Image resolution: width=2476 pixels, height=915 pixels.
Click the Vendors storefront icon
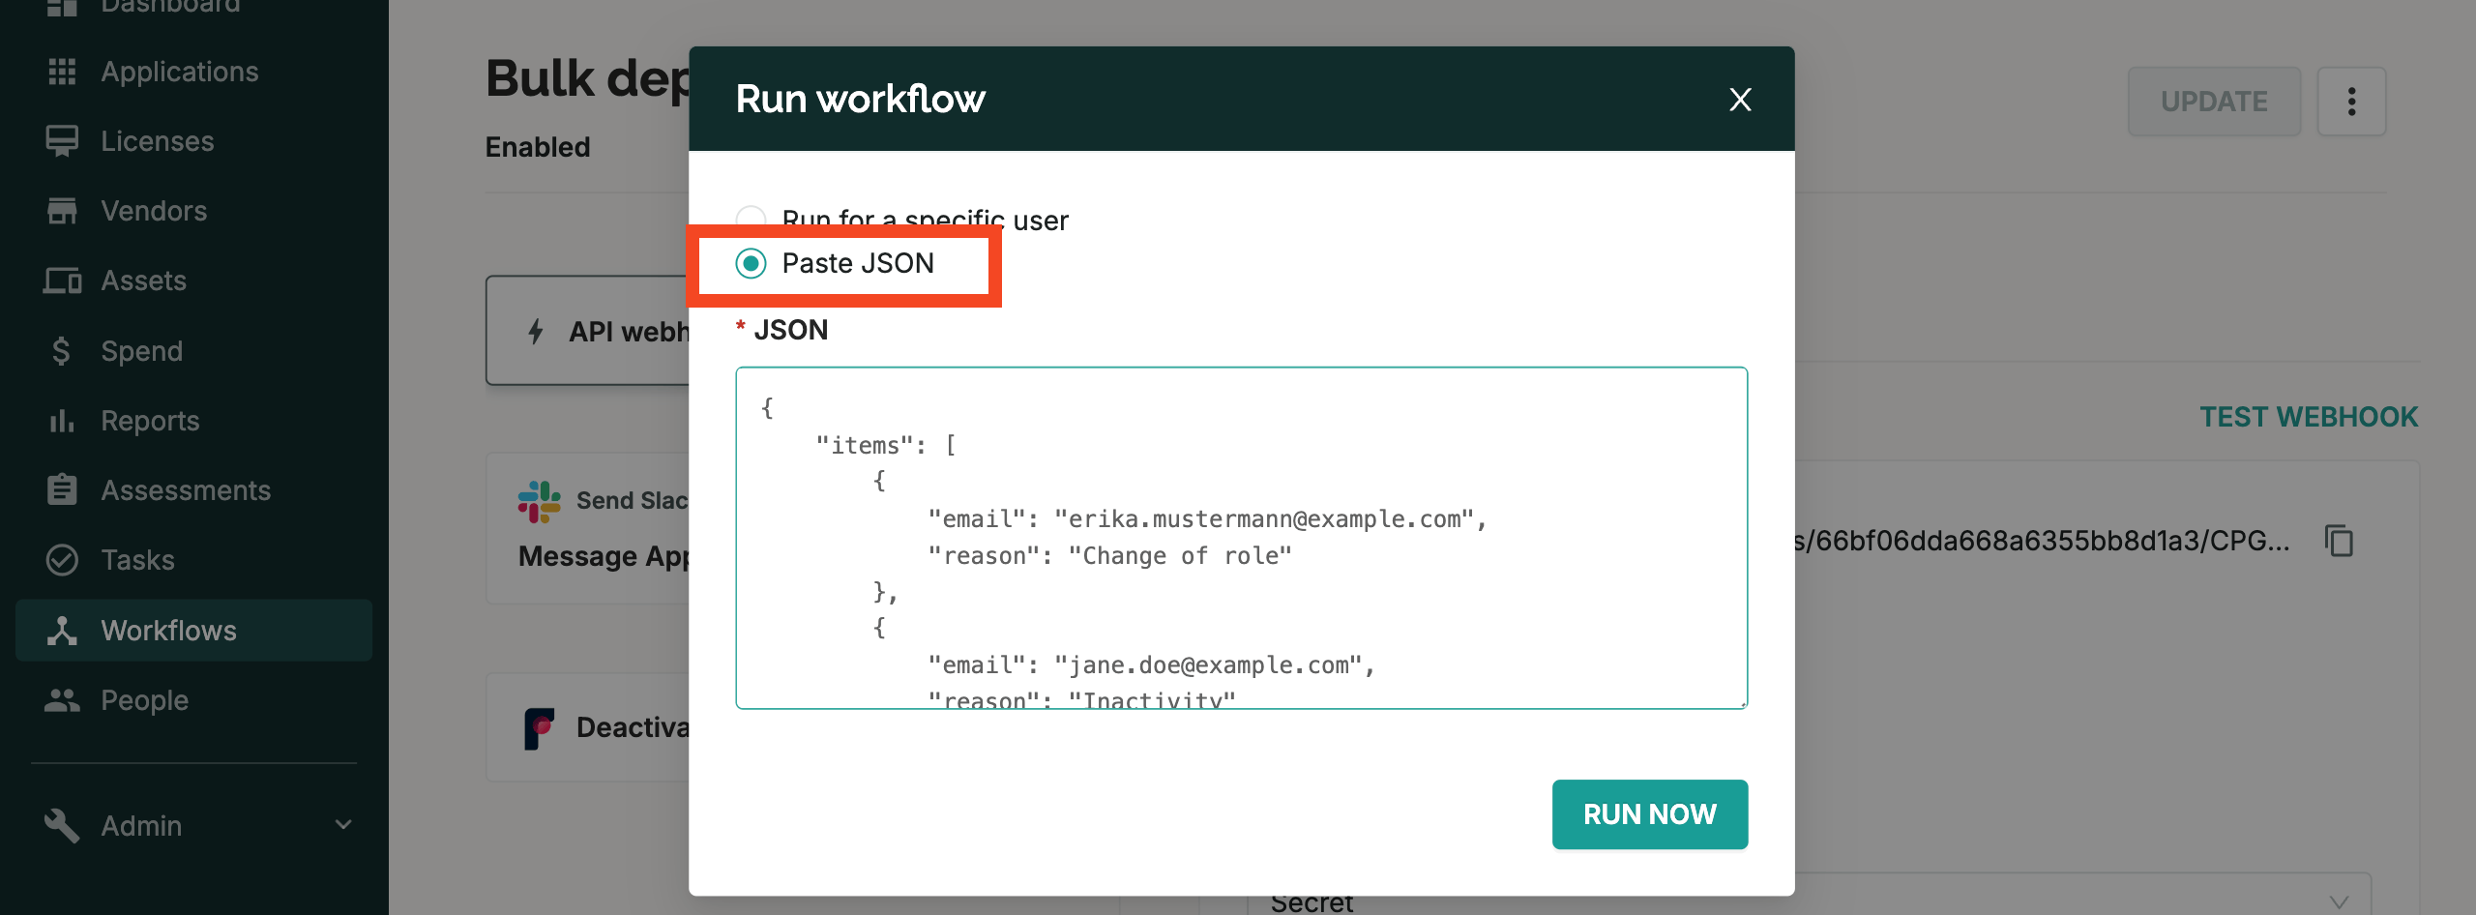62,211
